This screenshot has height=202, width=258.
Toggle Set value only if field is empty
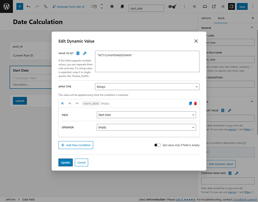157,145
